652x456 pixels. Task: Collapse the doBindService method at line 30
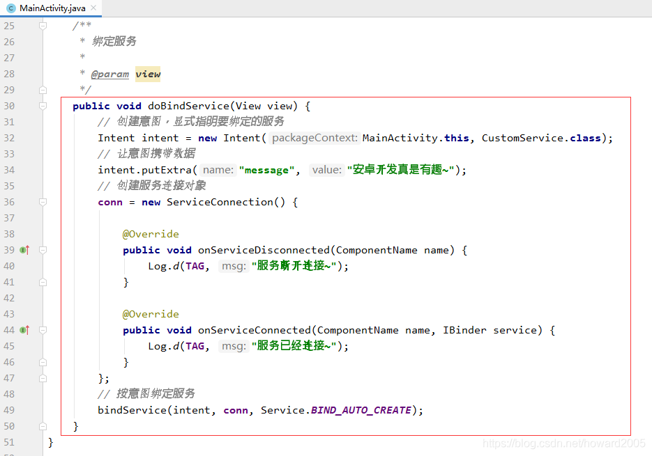coord(43,106)
